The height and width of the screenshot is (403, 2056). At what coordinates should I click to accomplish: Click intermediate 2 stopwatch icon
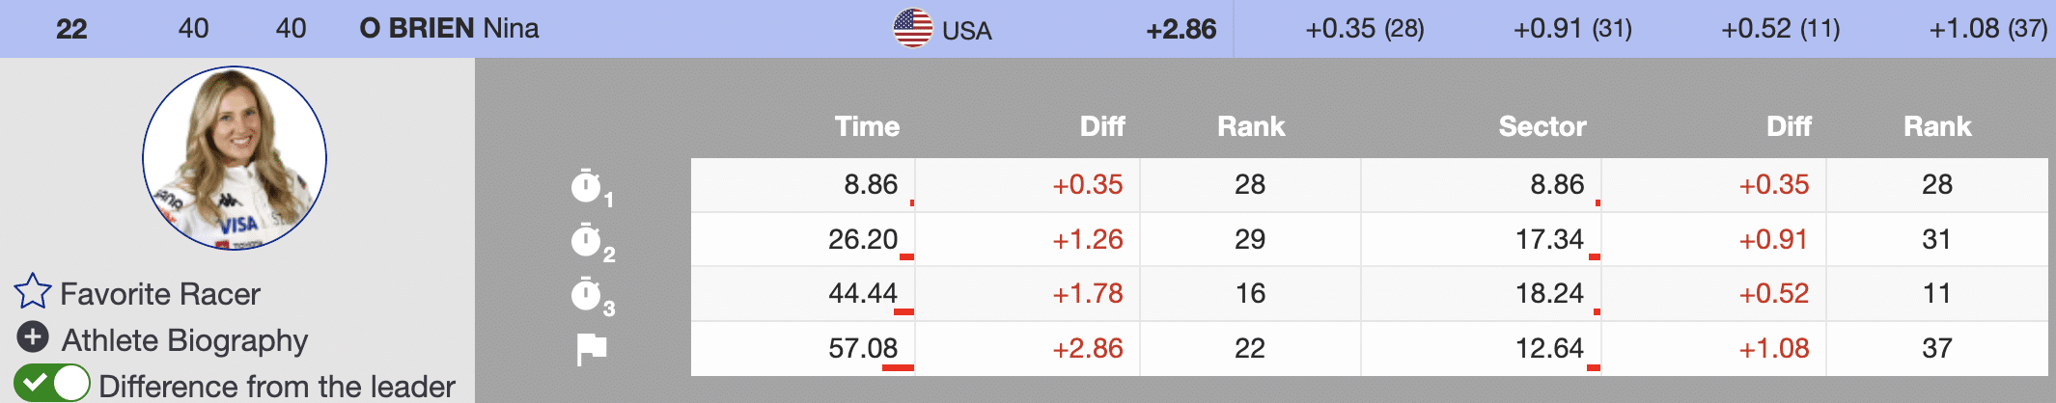point(586,240)
